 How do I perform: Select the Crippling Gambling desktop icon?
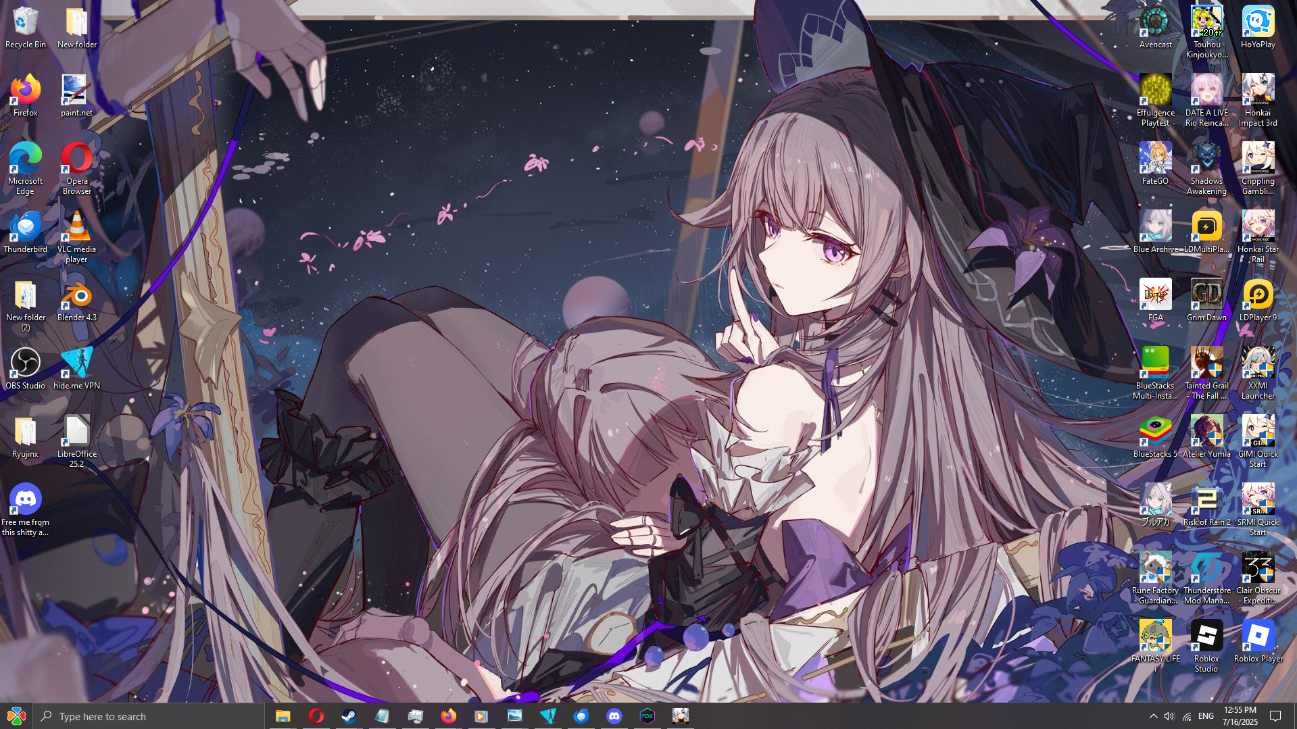coord(1258,169)
